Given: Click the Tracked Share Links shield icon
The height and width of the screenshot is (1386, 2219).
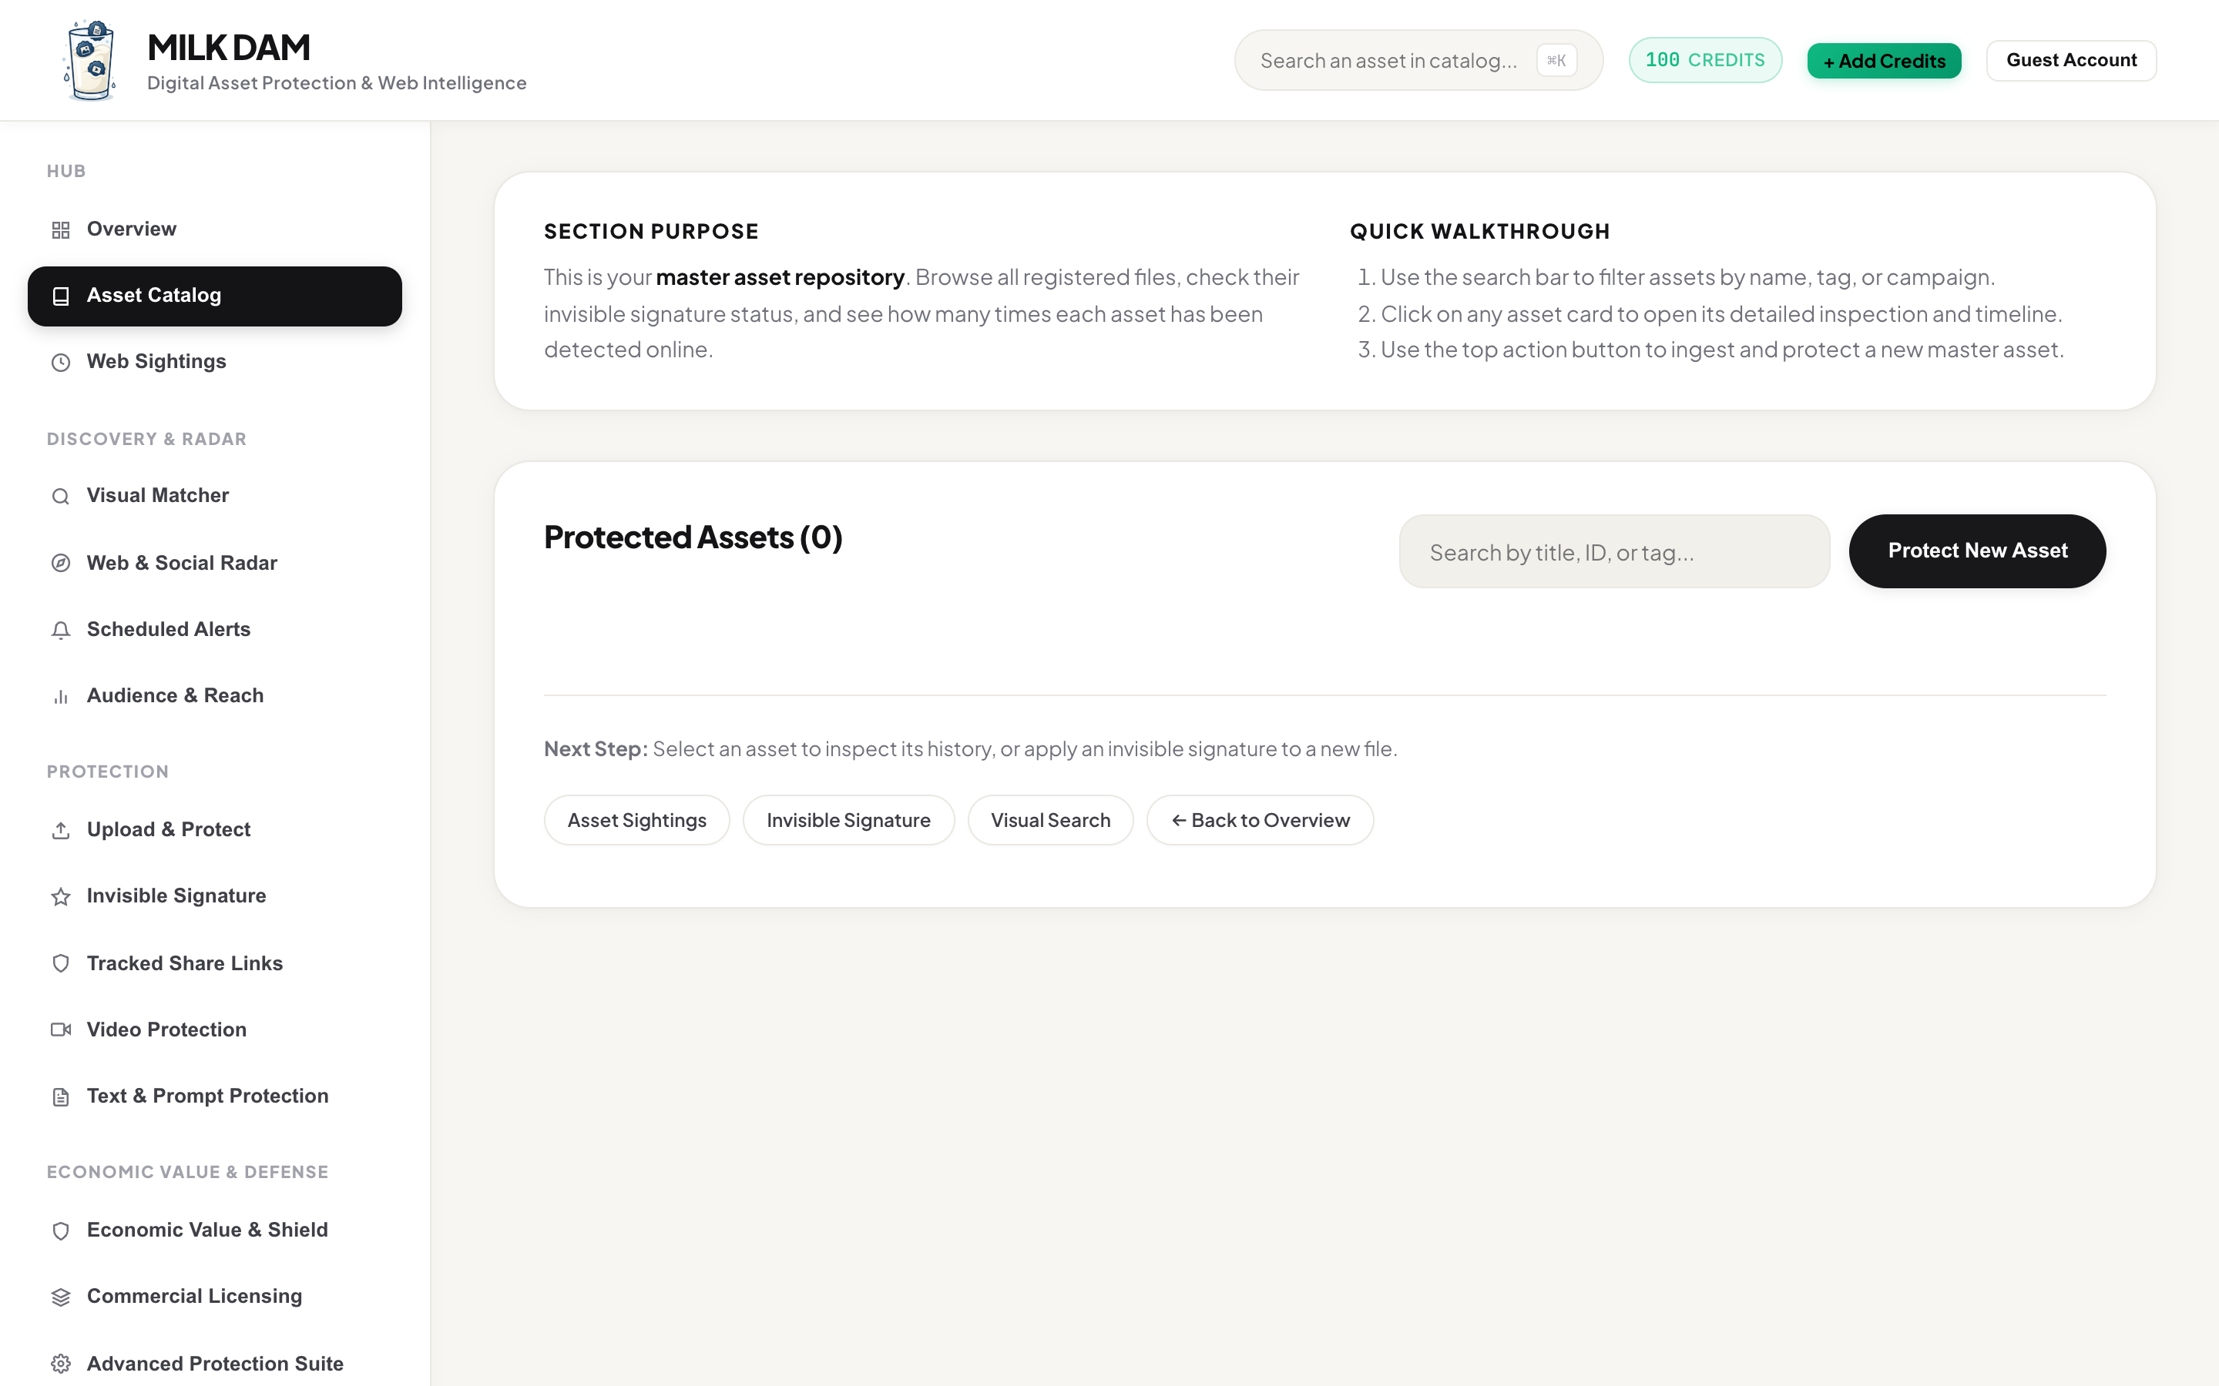Looking at the screenshot, I should click(61, 963).
